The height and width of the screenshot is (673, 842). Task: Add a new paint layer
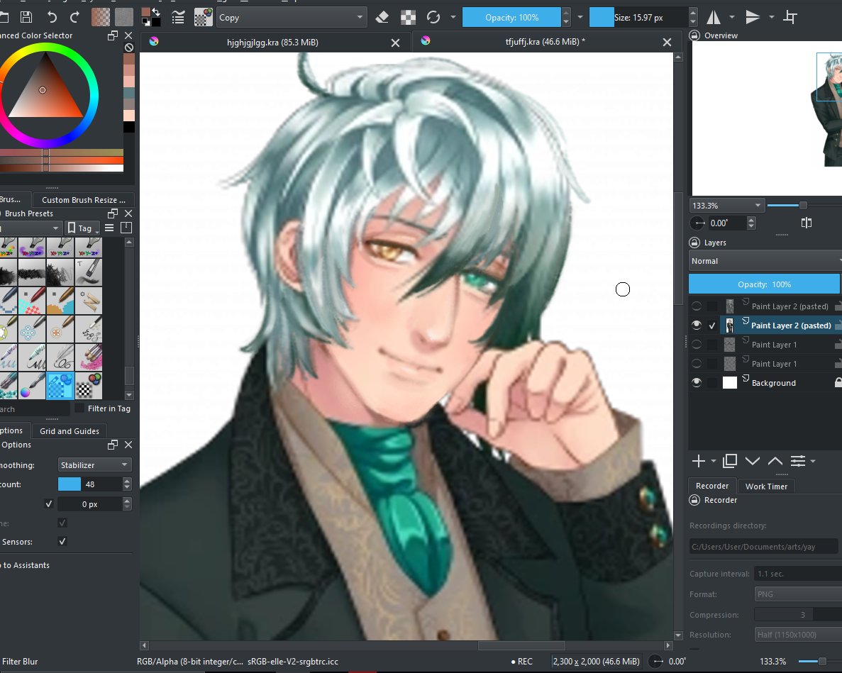pyautogui.click(x=699, y=461)
